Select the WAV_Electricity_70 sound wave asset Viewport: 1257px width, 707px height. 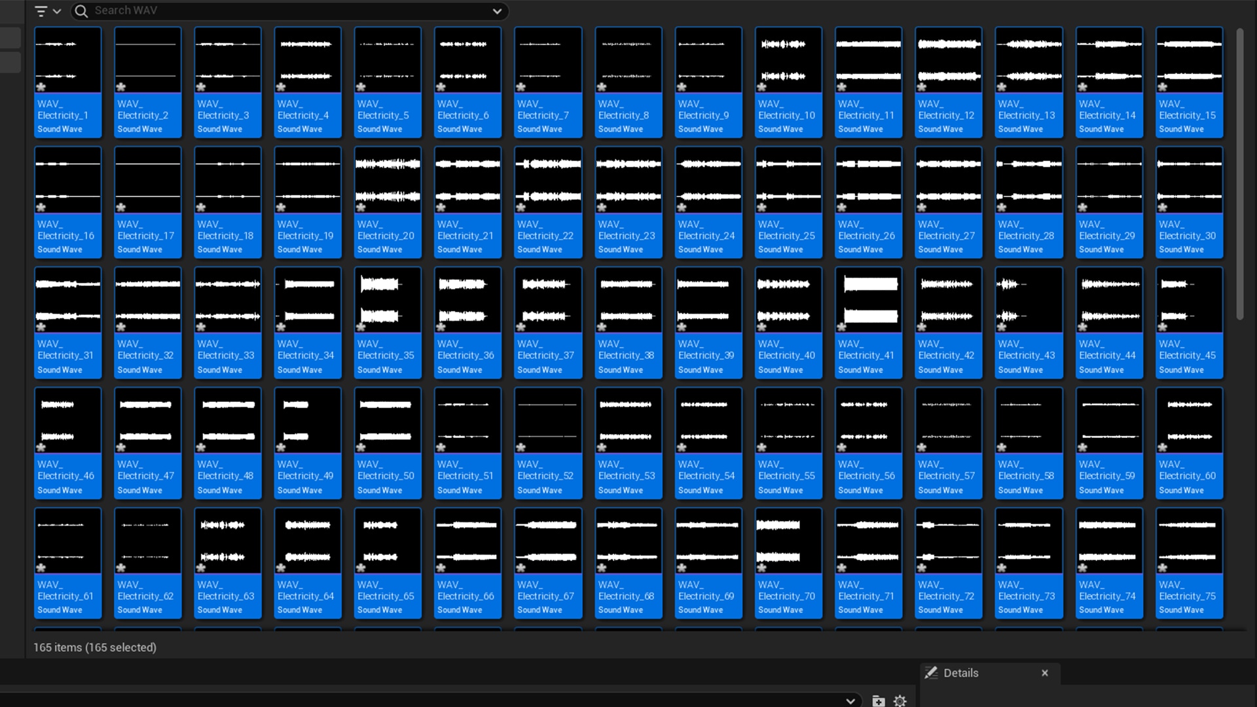788,541
